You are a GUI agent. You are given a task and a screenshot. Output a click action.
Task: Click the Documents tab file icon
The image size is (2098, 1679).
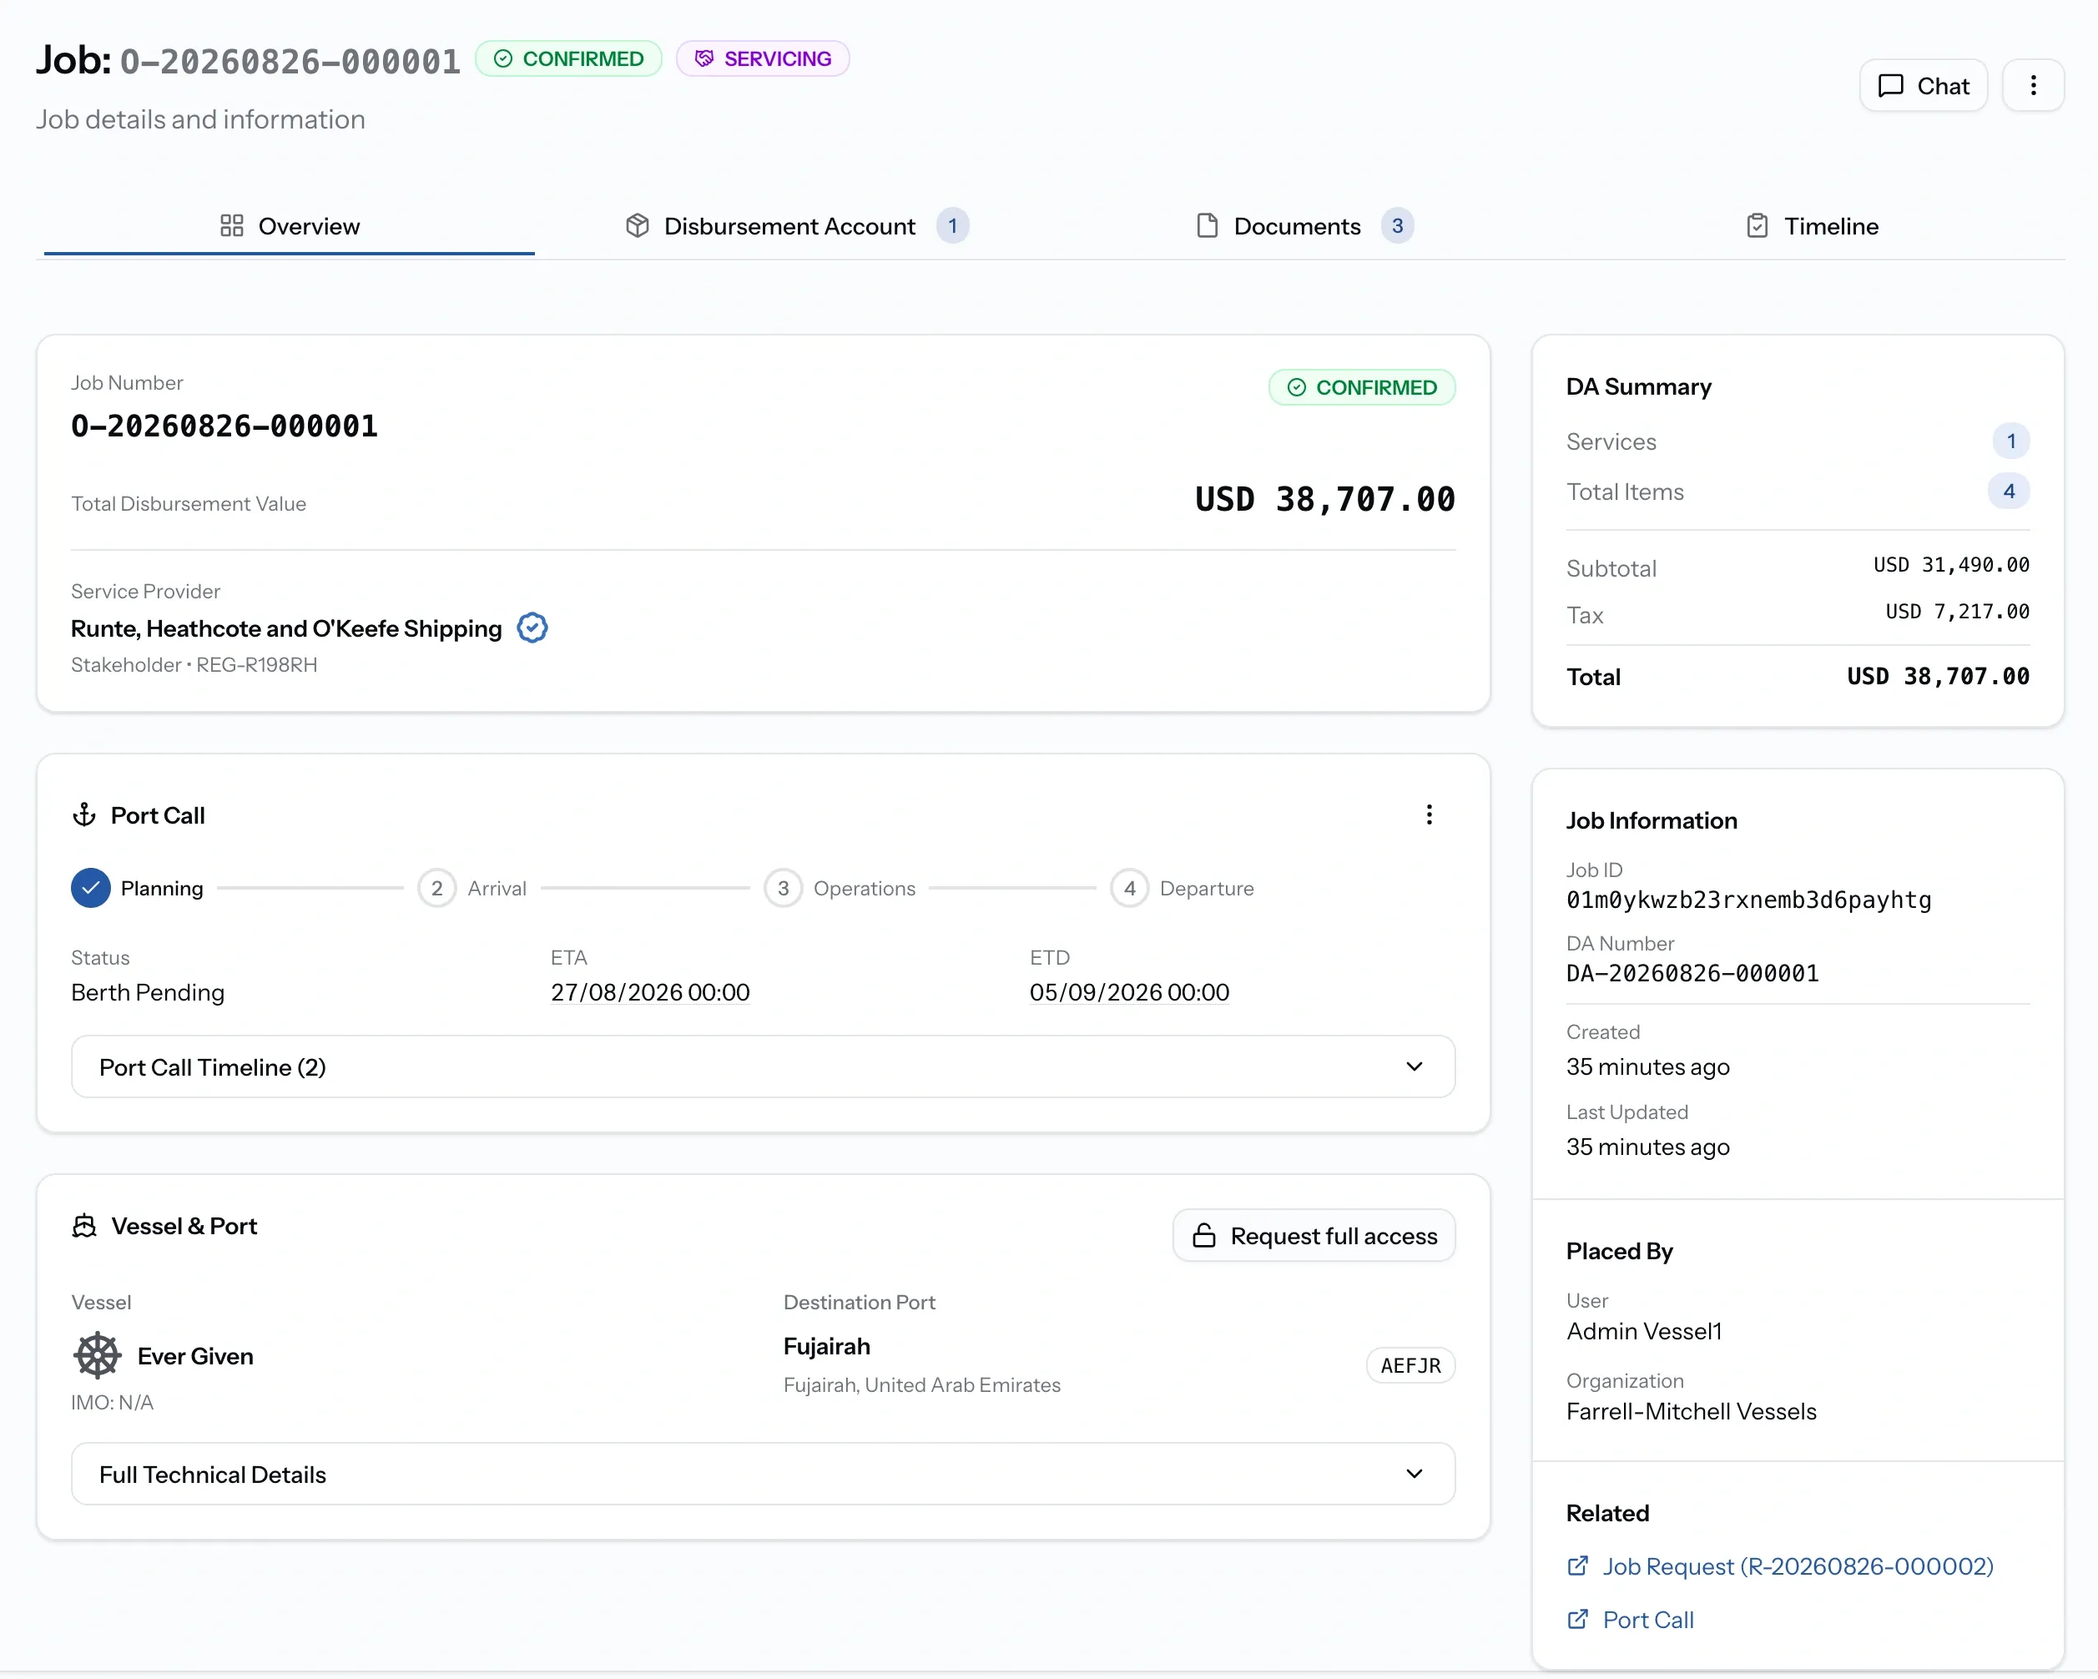tap(1207, 226)
